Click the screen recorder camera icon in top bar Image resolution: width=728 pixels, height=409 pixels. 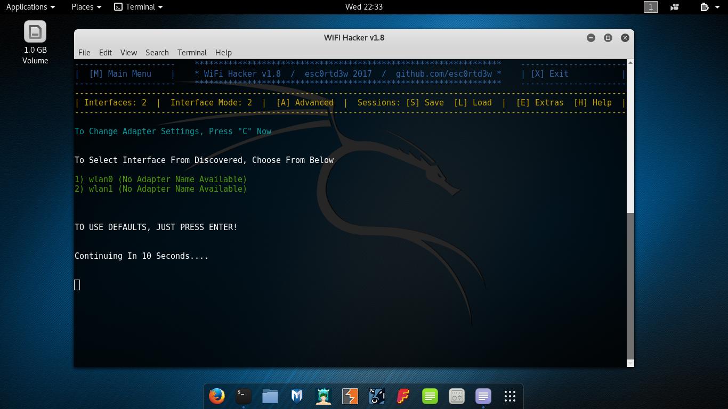[675, 7]
